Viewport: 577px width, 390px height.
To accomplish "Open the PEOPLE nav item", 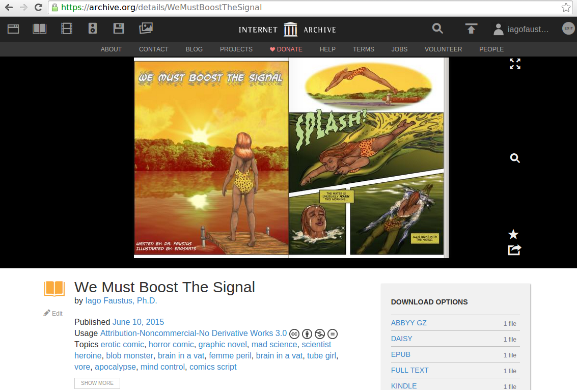I will click(x=491, y=49).
